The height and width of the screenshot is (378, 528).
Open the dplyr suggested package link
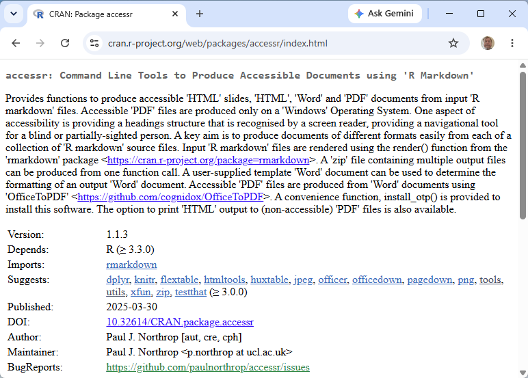click(118, 280)
